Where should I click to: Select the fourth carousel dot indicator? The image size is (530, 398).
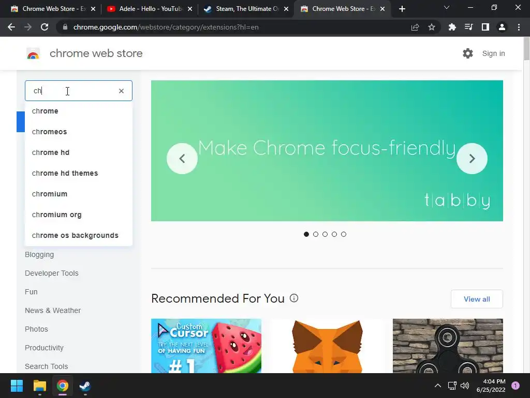[334, 234]
